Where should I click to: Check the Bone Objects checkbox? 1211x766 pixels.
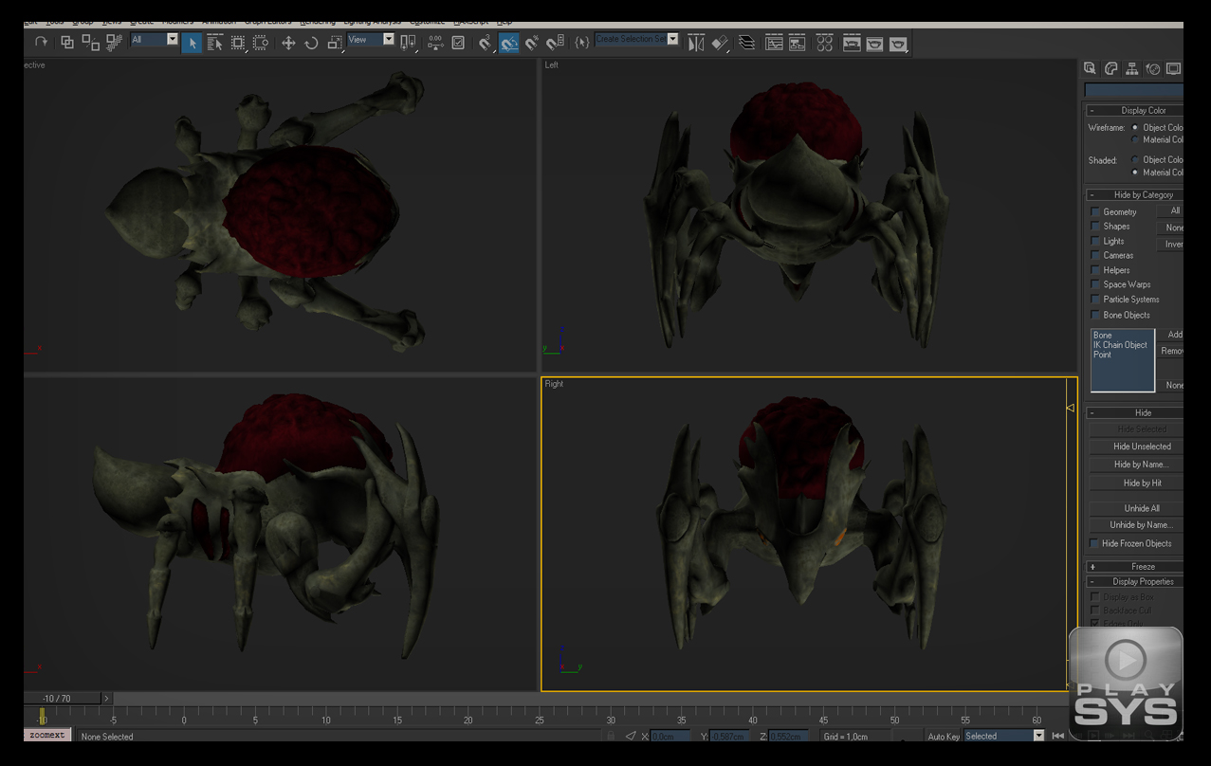[x=1095, y=315]
